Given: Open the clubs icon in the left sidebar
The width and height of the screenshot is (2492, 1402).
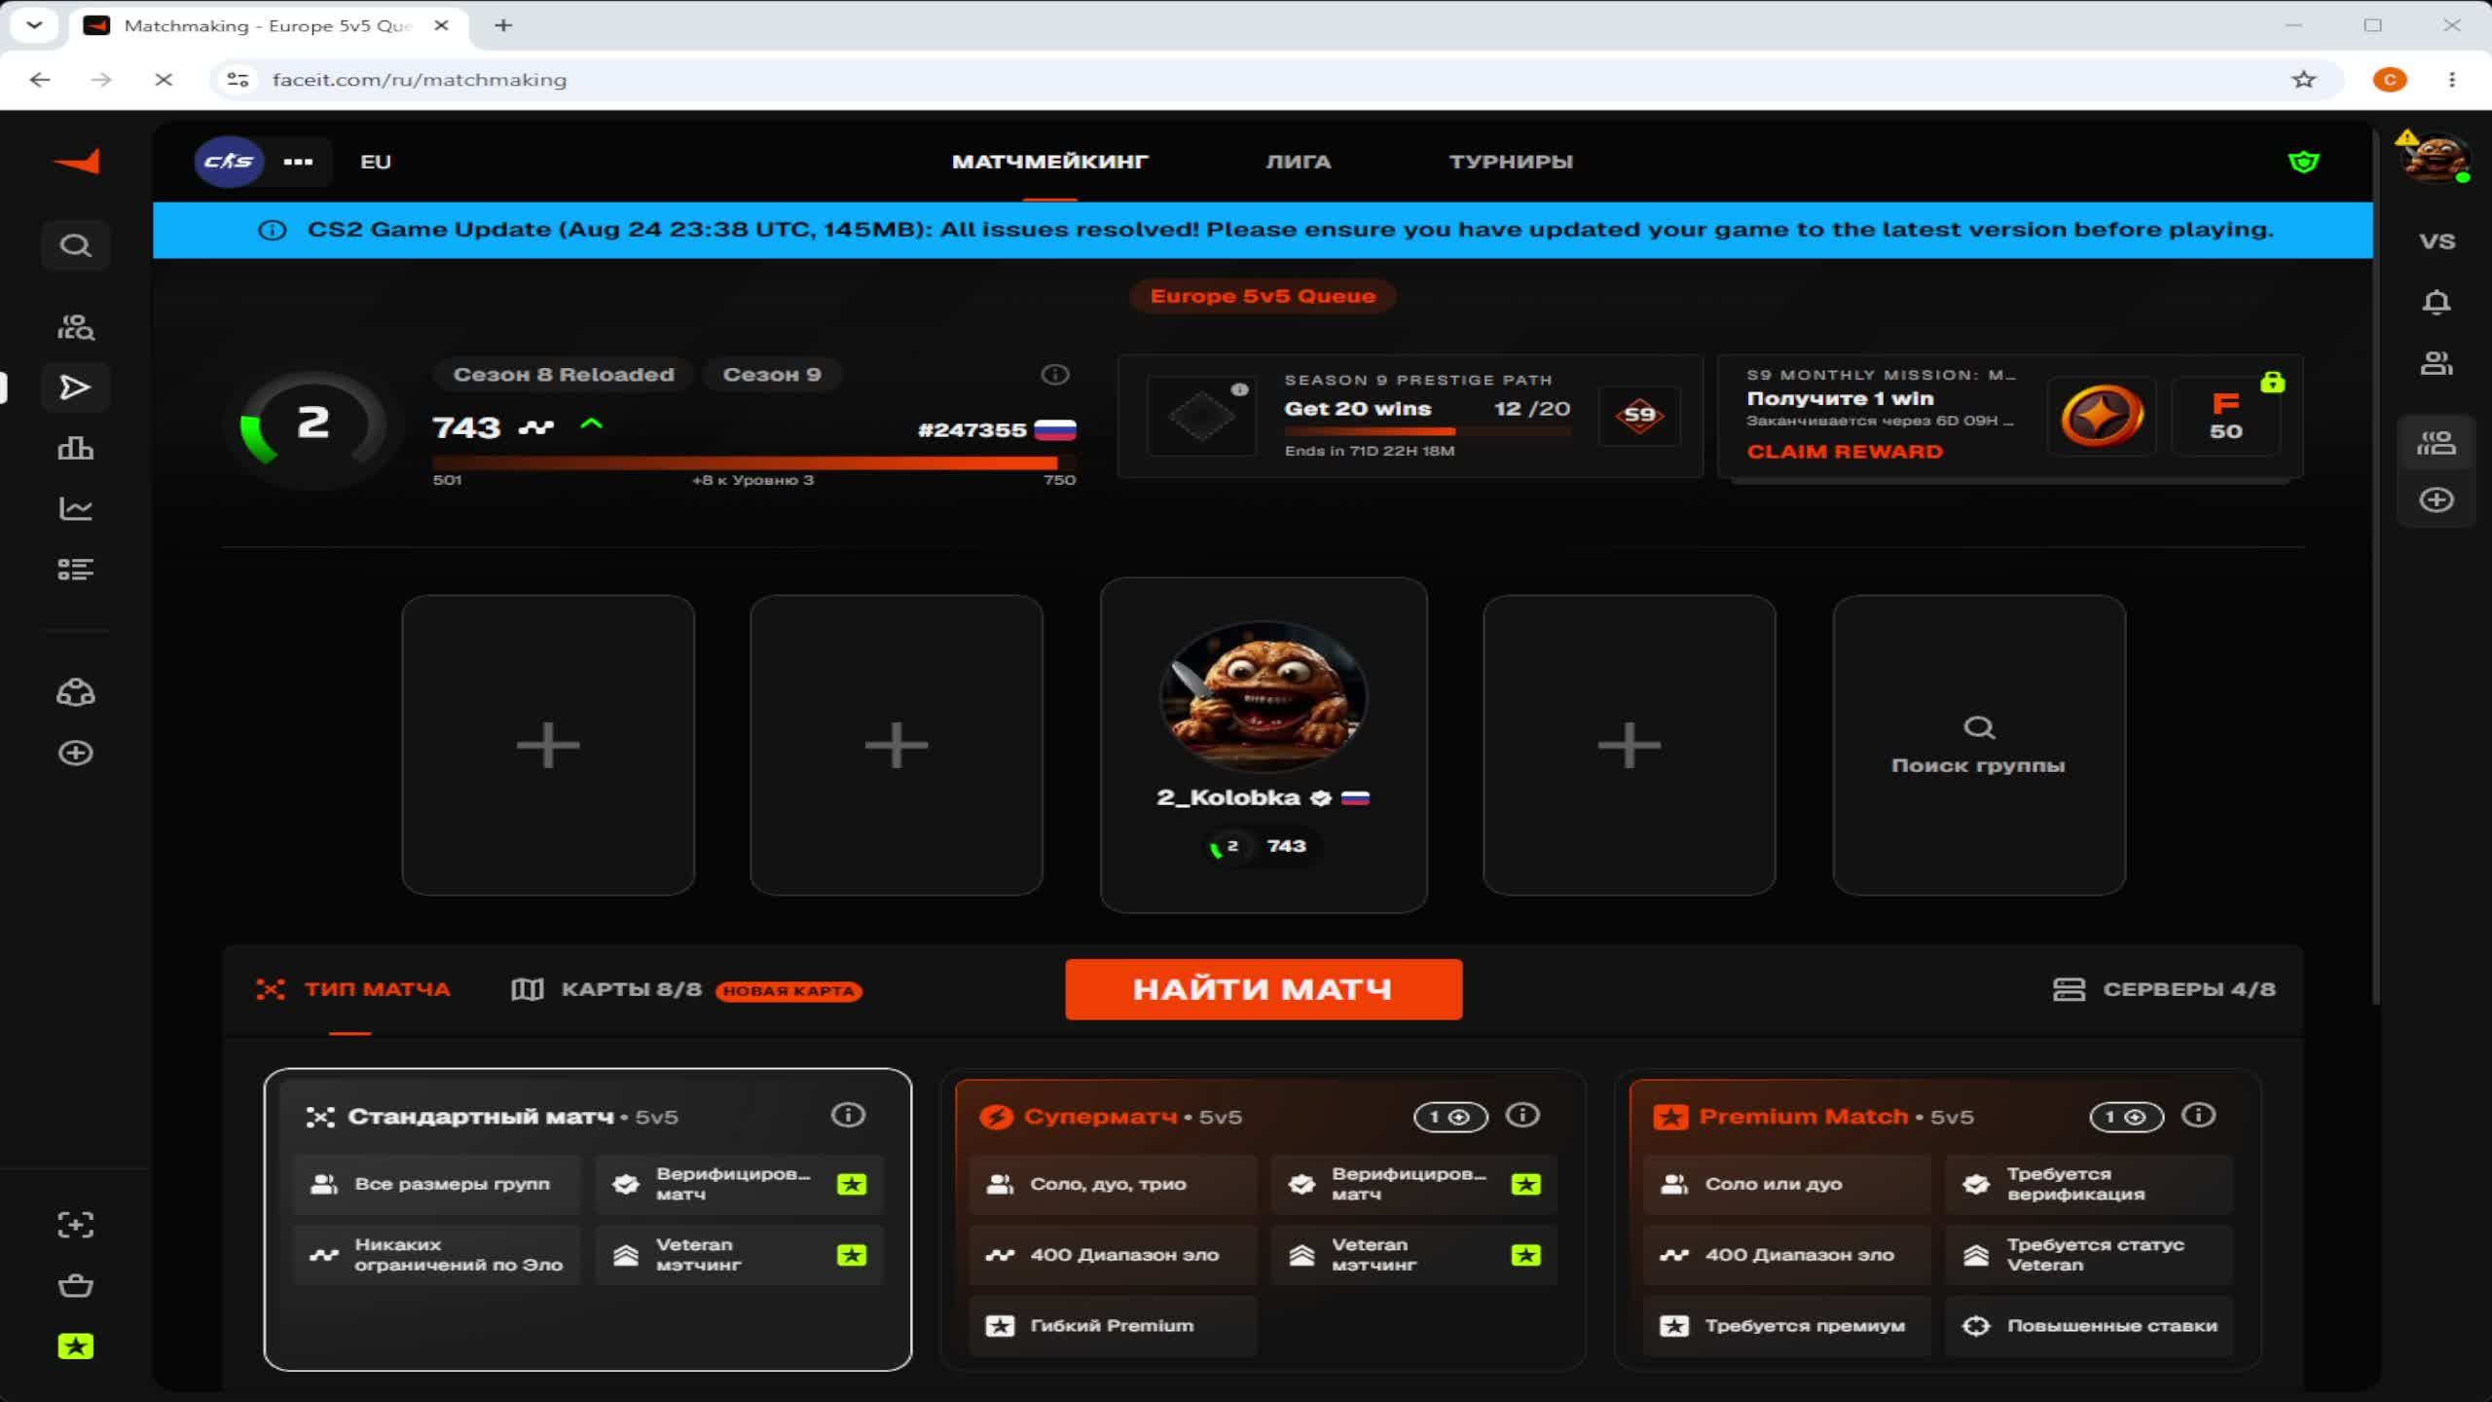Looking at the screenshot, I should [76, 693].
